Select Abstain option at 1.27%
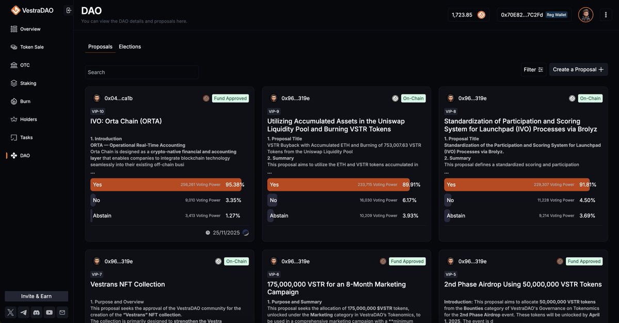The image size is (619, 323). pos(168,216)
